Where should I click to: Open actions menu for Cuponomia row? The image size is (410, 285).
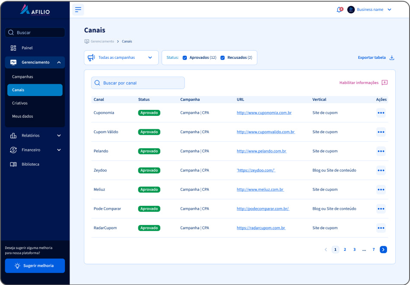tap(381, 113)
